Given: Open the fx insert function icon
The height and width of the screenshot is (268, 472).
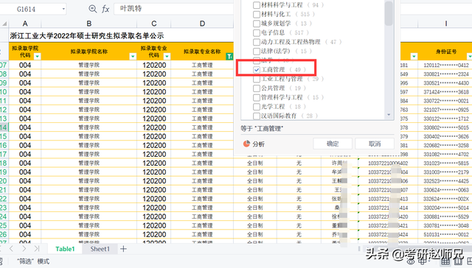Looking at the screenshot, I should point(105,9).
